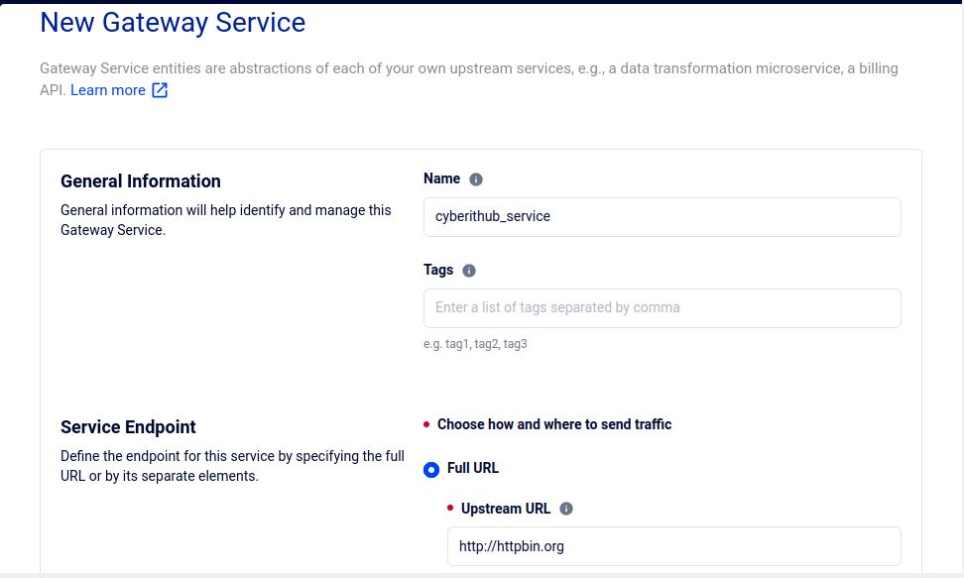Screen dimensions: 964x578
Task: Click the Tags field label
Action: point(438,270)
